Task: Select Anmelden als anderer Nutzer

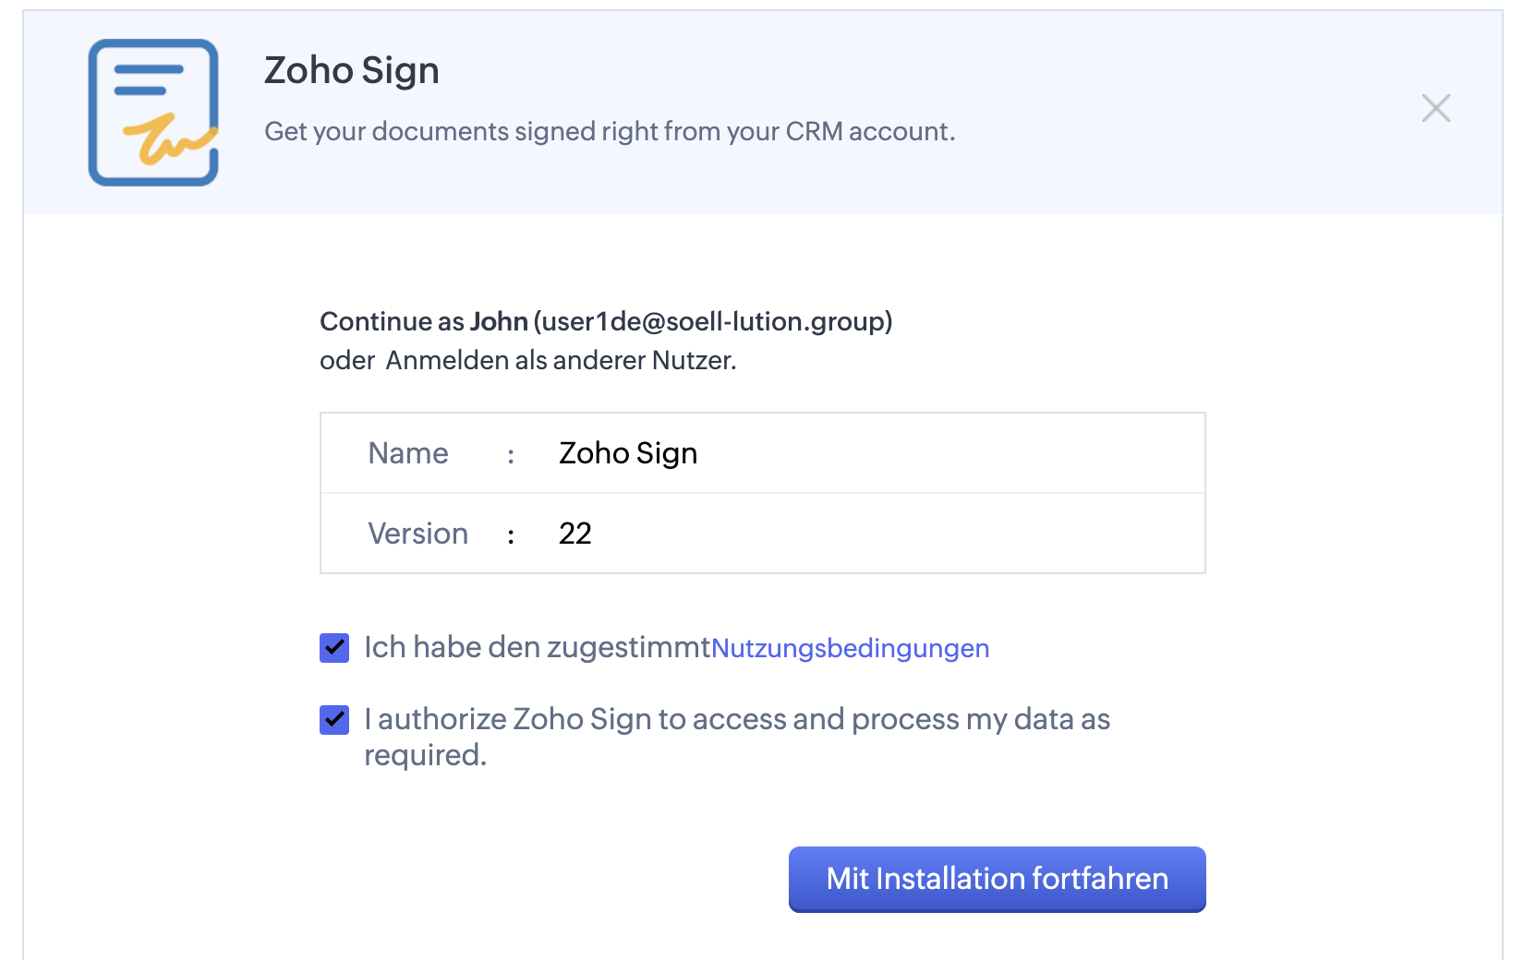Action: click(561, 360)
